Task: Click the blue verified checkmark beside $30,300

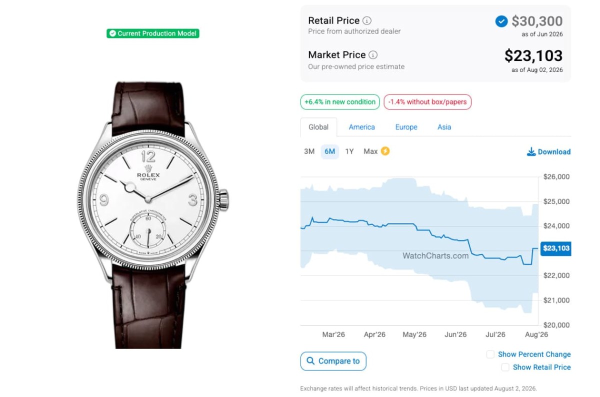Action: (501, 21)
